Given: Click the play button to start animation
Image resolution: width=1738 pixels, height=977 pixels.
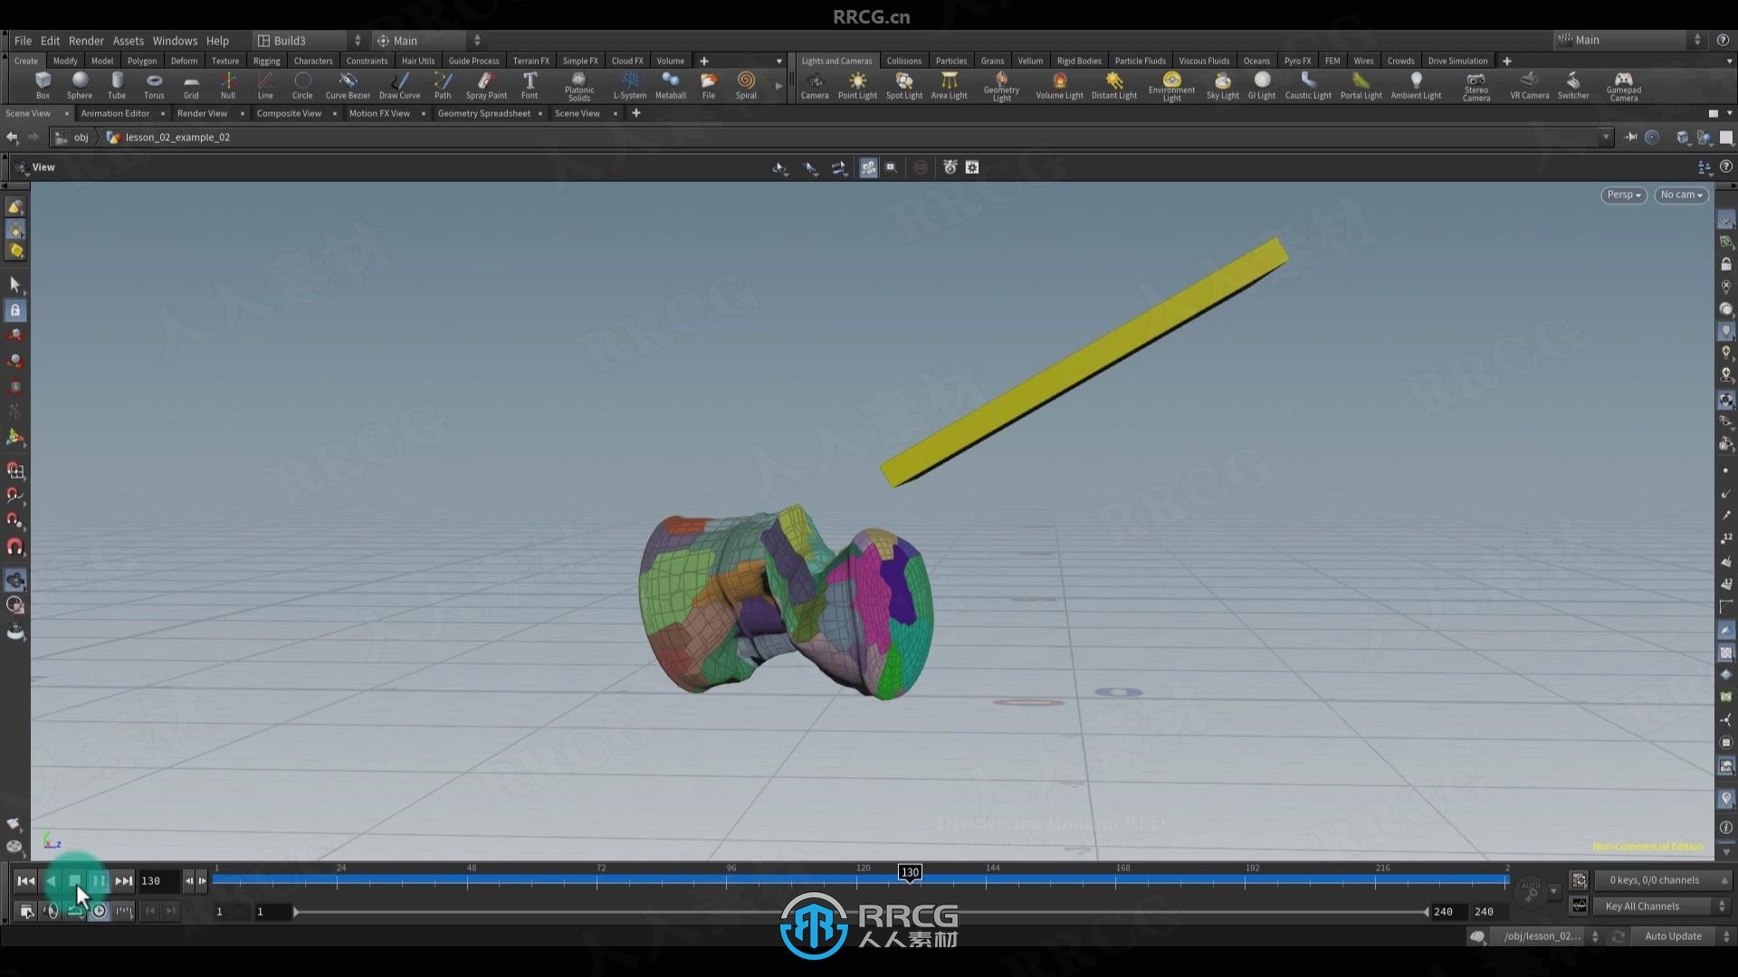Looking at the screenshot, I should [74, 880].
